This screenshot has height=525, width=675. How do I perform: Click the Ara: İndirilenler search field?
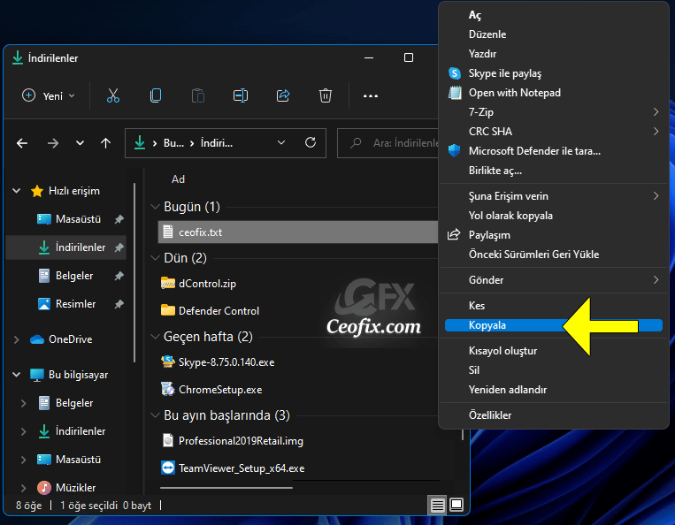388,143
